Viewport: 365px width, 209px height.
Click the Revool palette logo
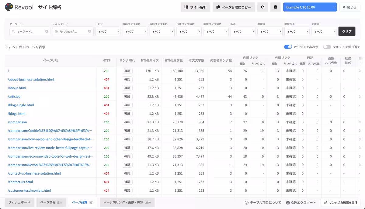[x=9, y=7]
